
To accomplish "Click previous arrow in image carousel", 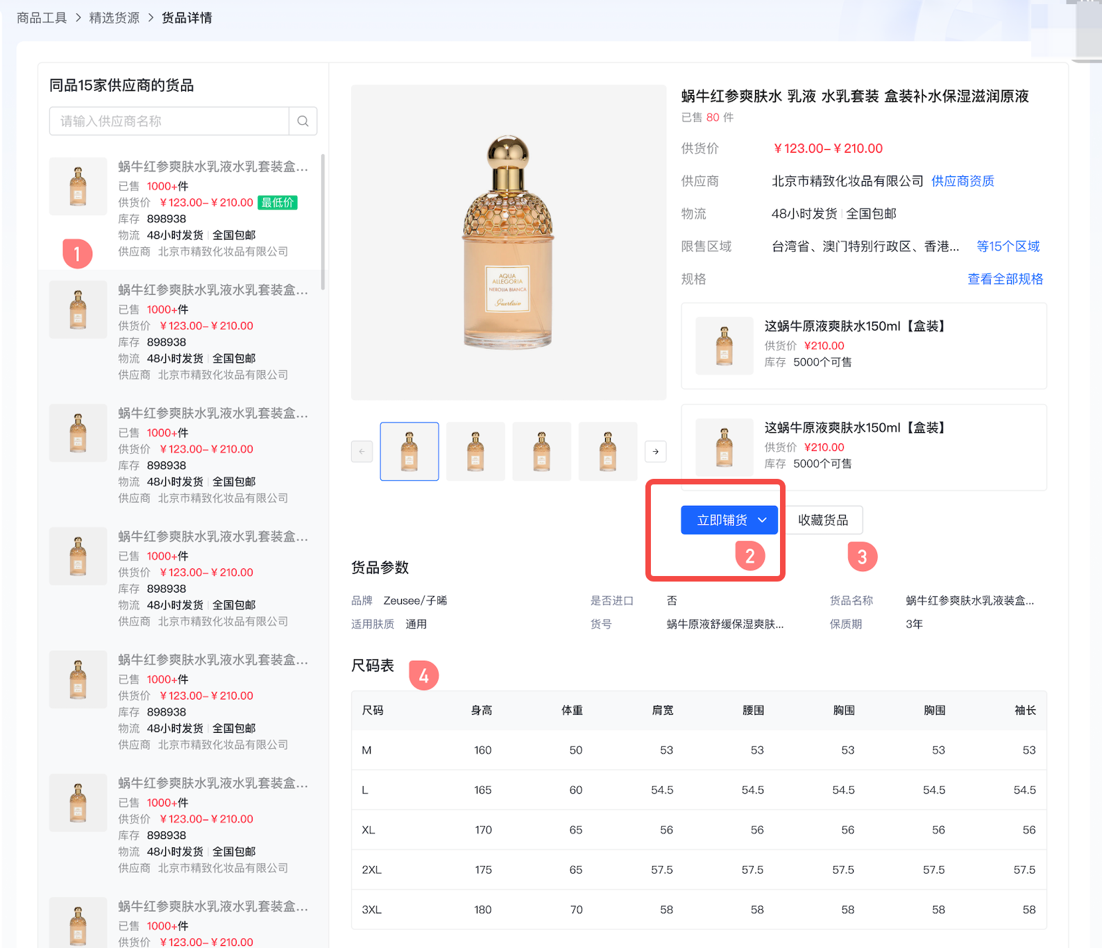I will tap(362, 451).
